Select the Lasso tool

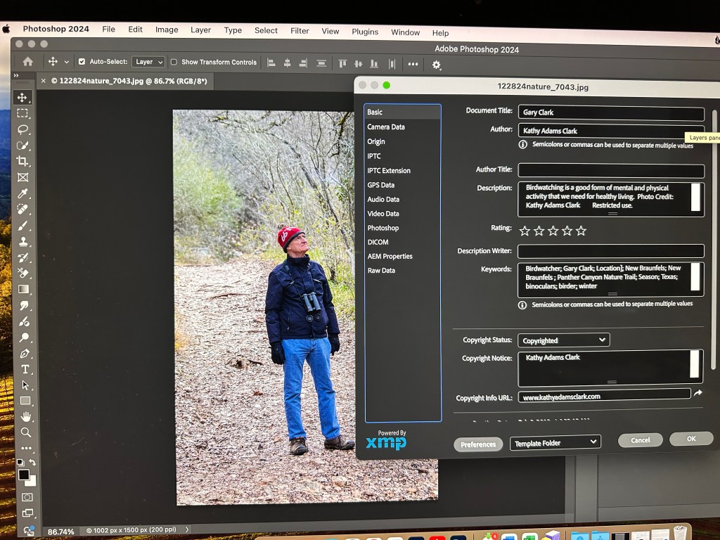tap(23, 129)
